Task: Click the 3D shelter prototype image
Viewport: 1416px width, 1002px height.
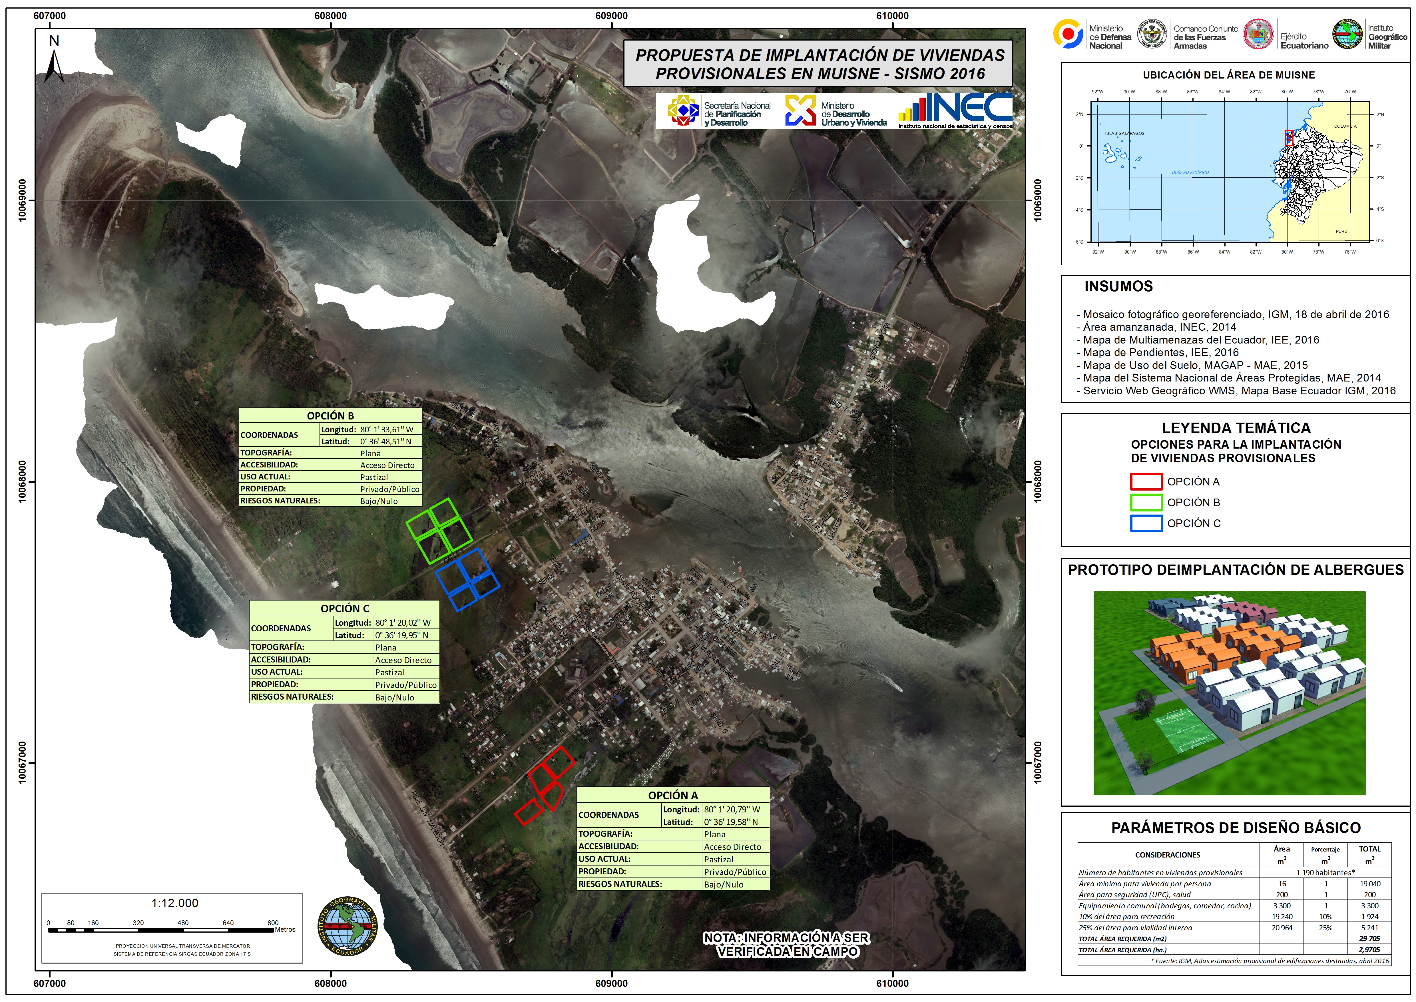Action: 1229,693
